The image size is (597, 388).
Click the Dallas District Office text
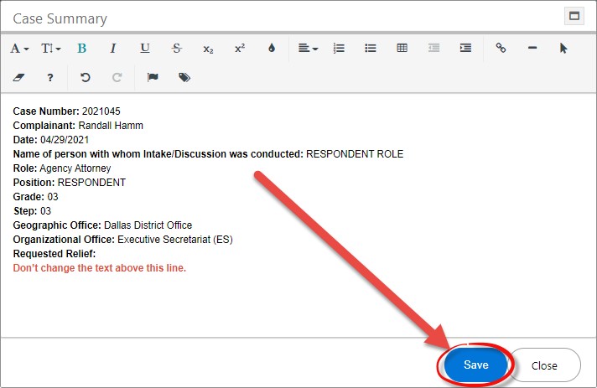click(148, 225)
